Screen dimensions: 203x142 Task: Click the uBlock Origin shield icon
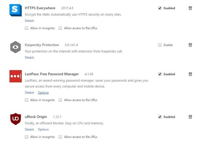coord(16,119)
